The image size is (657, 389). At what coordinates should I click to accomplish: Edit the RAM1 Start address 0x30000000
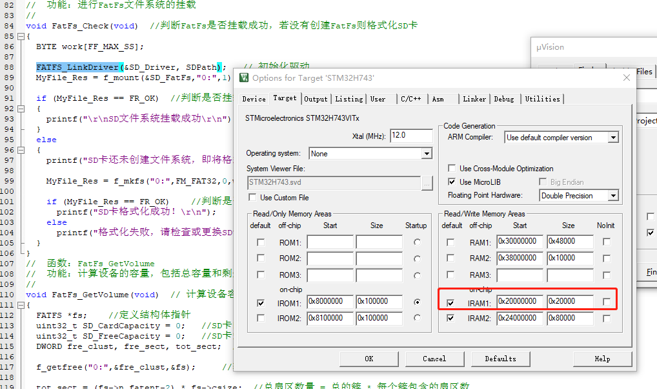pyautogui.click(x=520, y=241)
